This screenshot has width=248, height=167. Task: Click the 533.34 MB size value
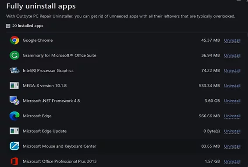point(209,86)
